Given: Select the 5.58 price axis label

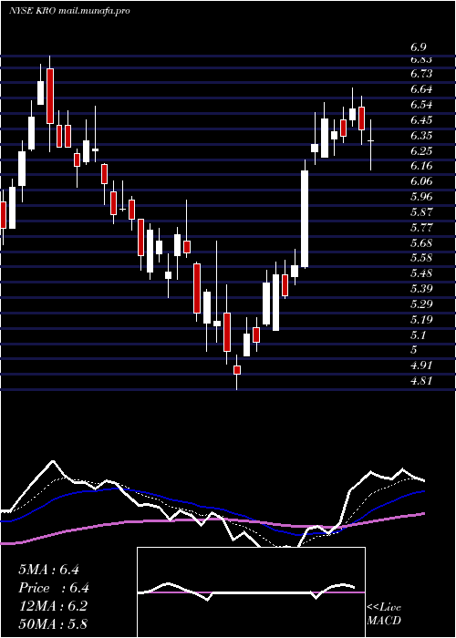Looking at the screenshot, I should click(421, 258).
